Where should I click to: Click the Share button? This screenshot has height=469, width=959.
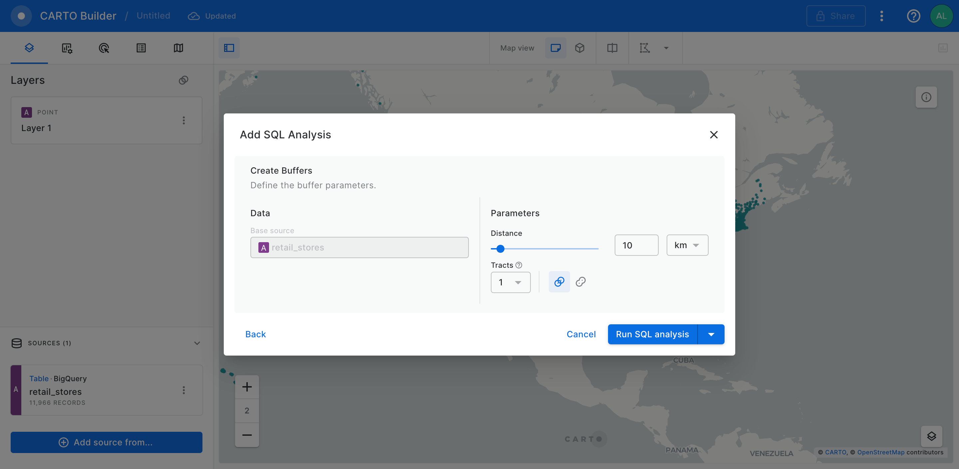tap(836, 16)
